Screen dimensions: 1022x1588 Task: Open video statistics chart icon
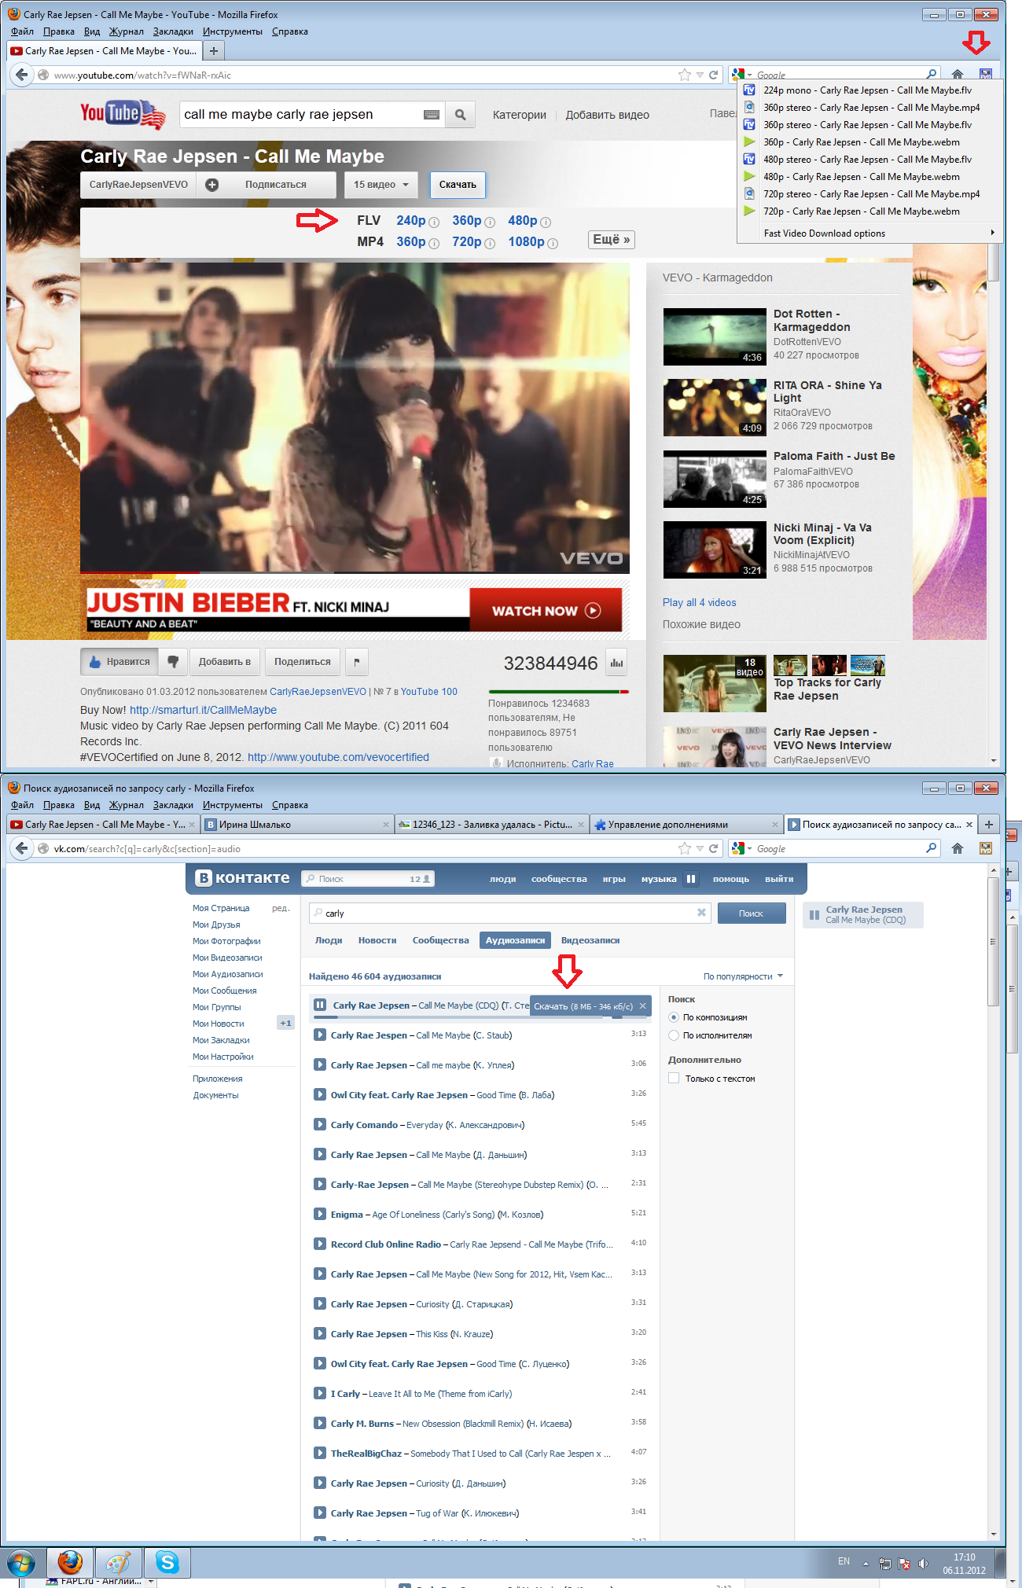[x=616, y=663]
